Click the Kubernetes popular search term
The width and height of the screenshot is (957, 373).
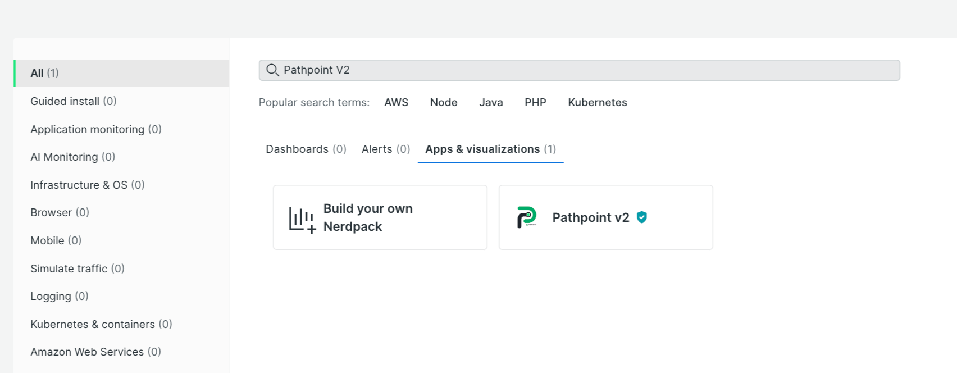[x=598, y=102]
